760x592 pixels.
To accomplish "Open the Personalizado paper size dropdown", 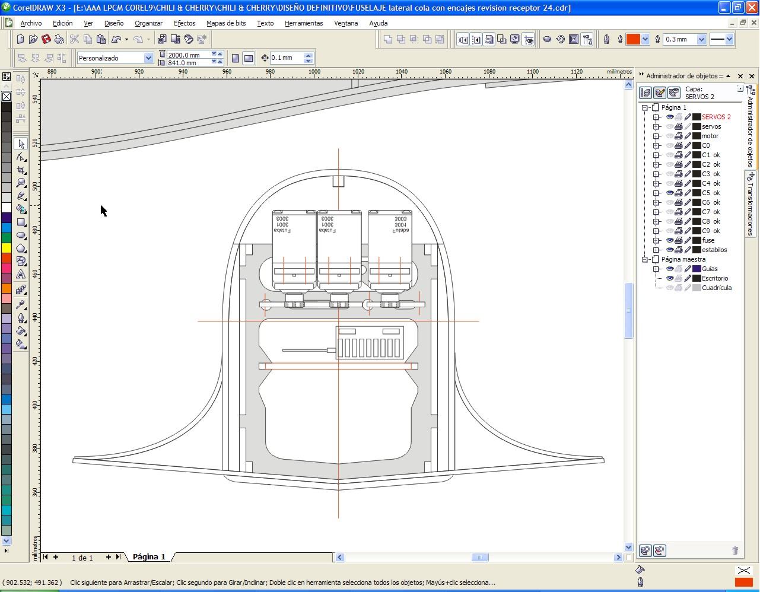I will 148,58.
